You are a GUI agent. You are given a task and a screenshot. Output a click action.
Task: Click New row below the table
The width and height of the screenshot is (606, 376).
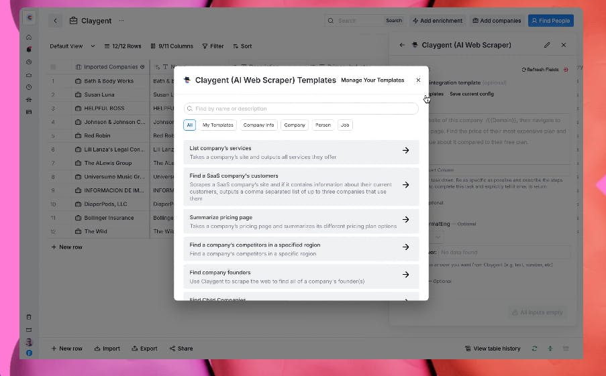pyautogui.click(x=67, y=247)
